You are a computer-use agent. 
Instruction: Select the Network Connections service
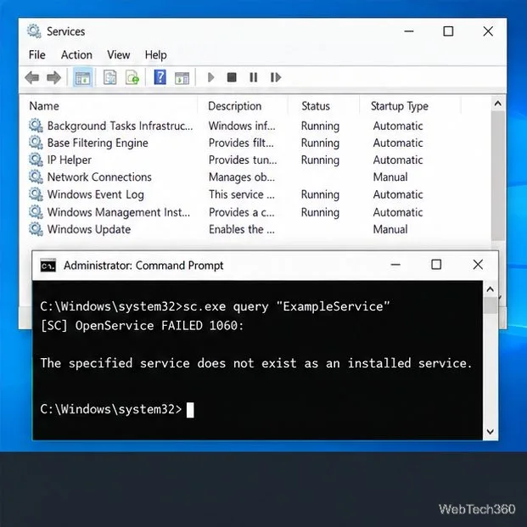(x=99, y=177)
